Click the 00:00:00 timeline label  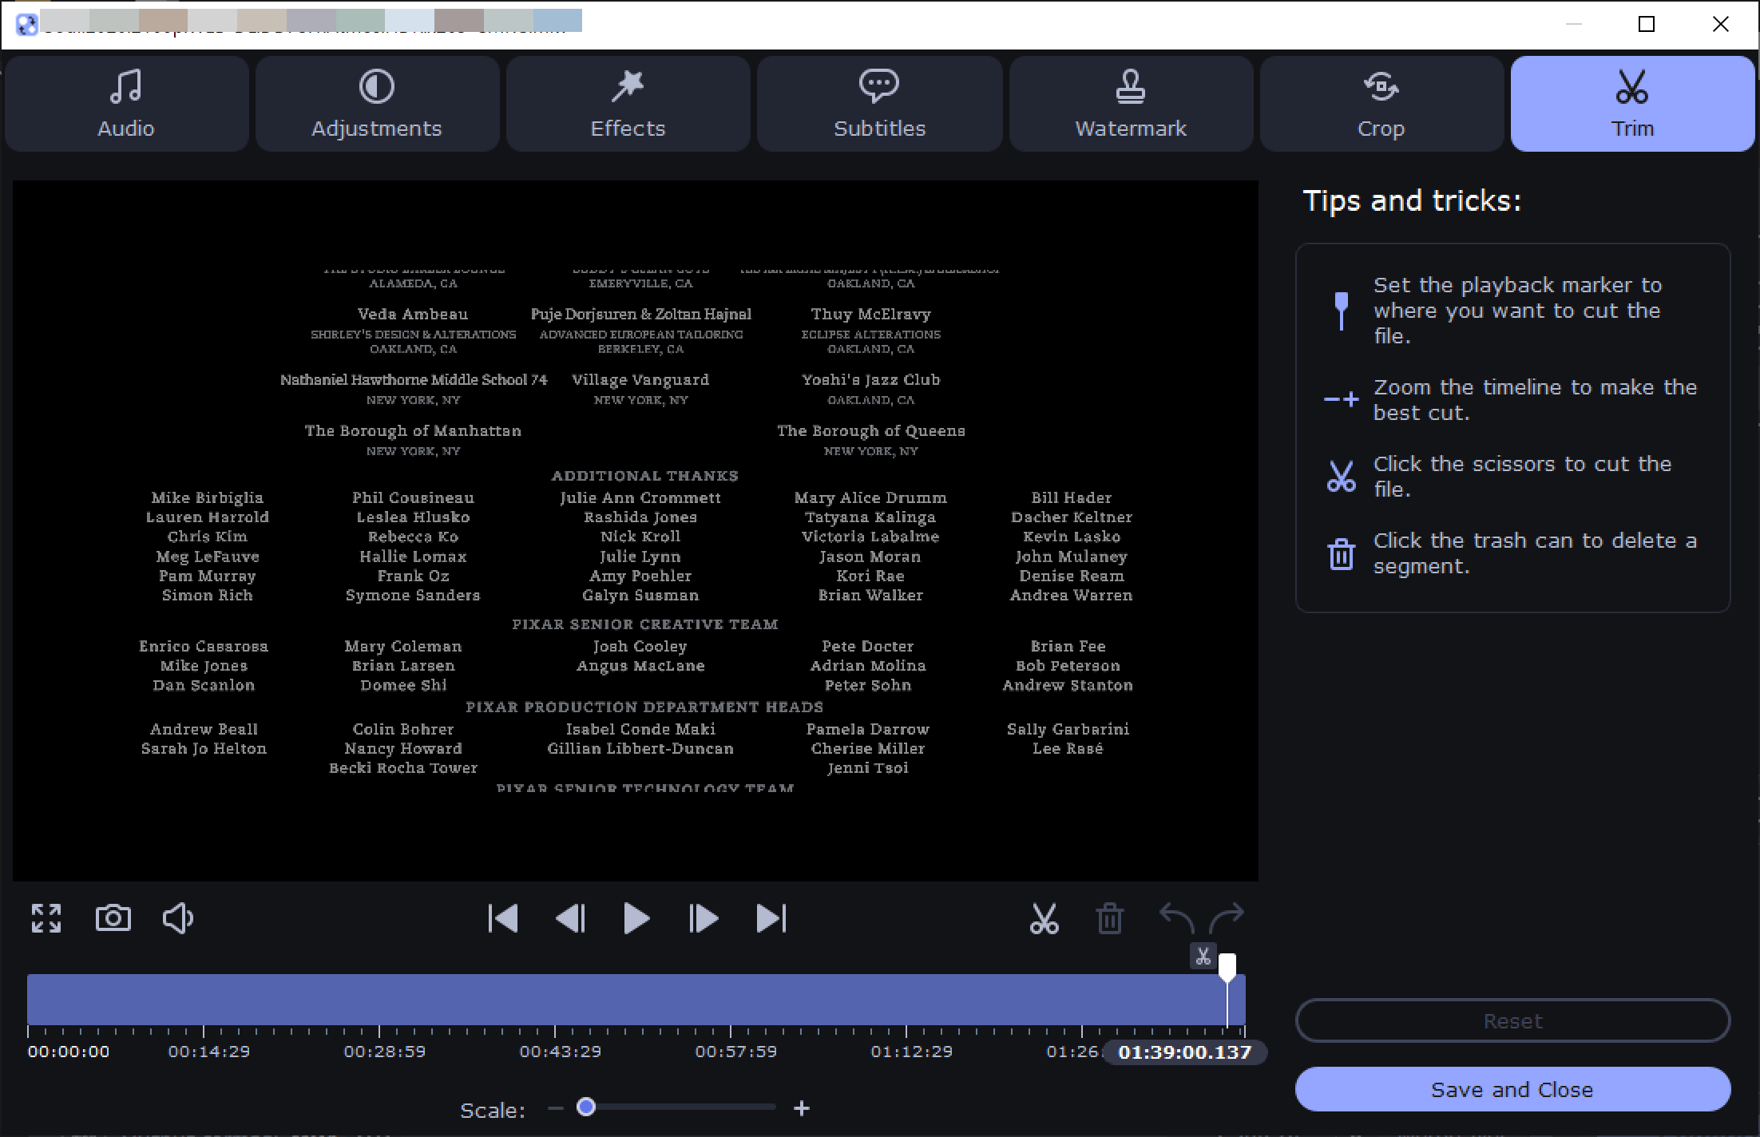tap(69, 1052)
